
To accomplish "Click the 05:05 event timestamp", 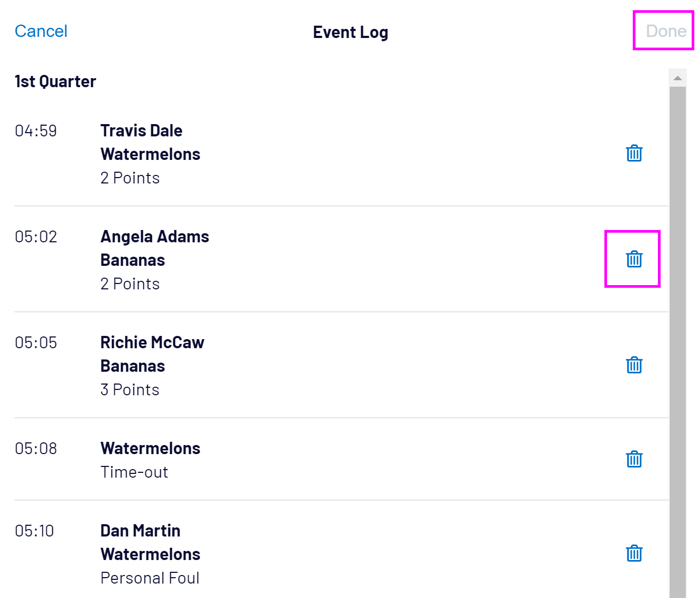I will pyautogui.click(x=36, y=343).
